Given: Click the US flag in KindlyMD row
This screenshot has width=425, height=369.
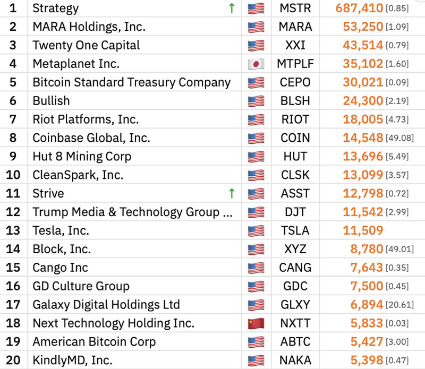Looking at the screenshot, I should pyautogui.click(x=256, y=361).
